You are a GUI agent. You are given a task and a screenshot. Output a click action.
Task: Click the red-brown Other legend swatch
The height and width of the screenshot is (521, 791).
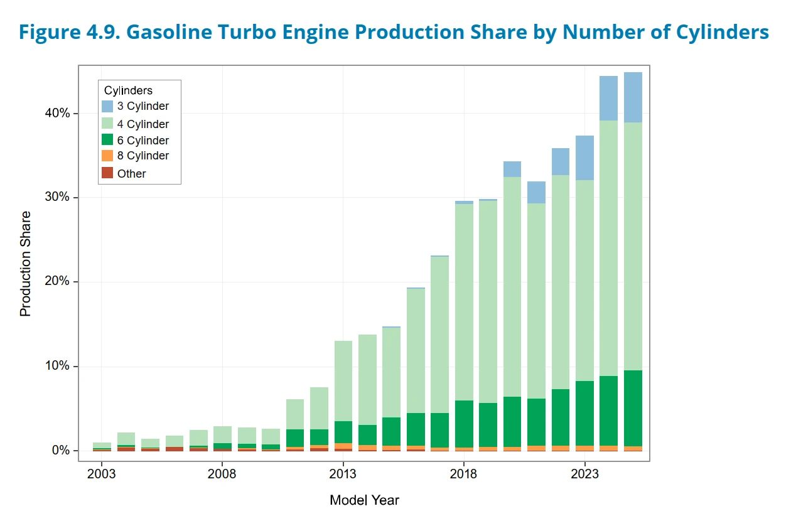coord(107,173)
